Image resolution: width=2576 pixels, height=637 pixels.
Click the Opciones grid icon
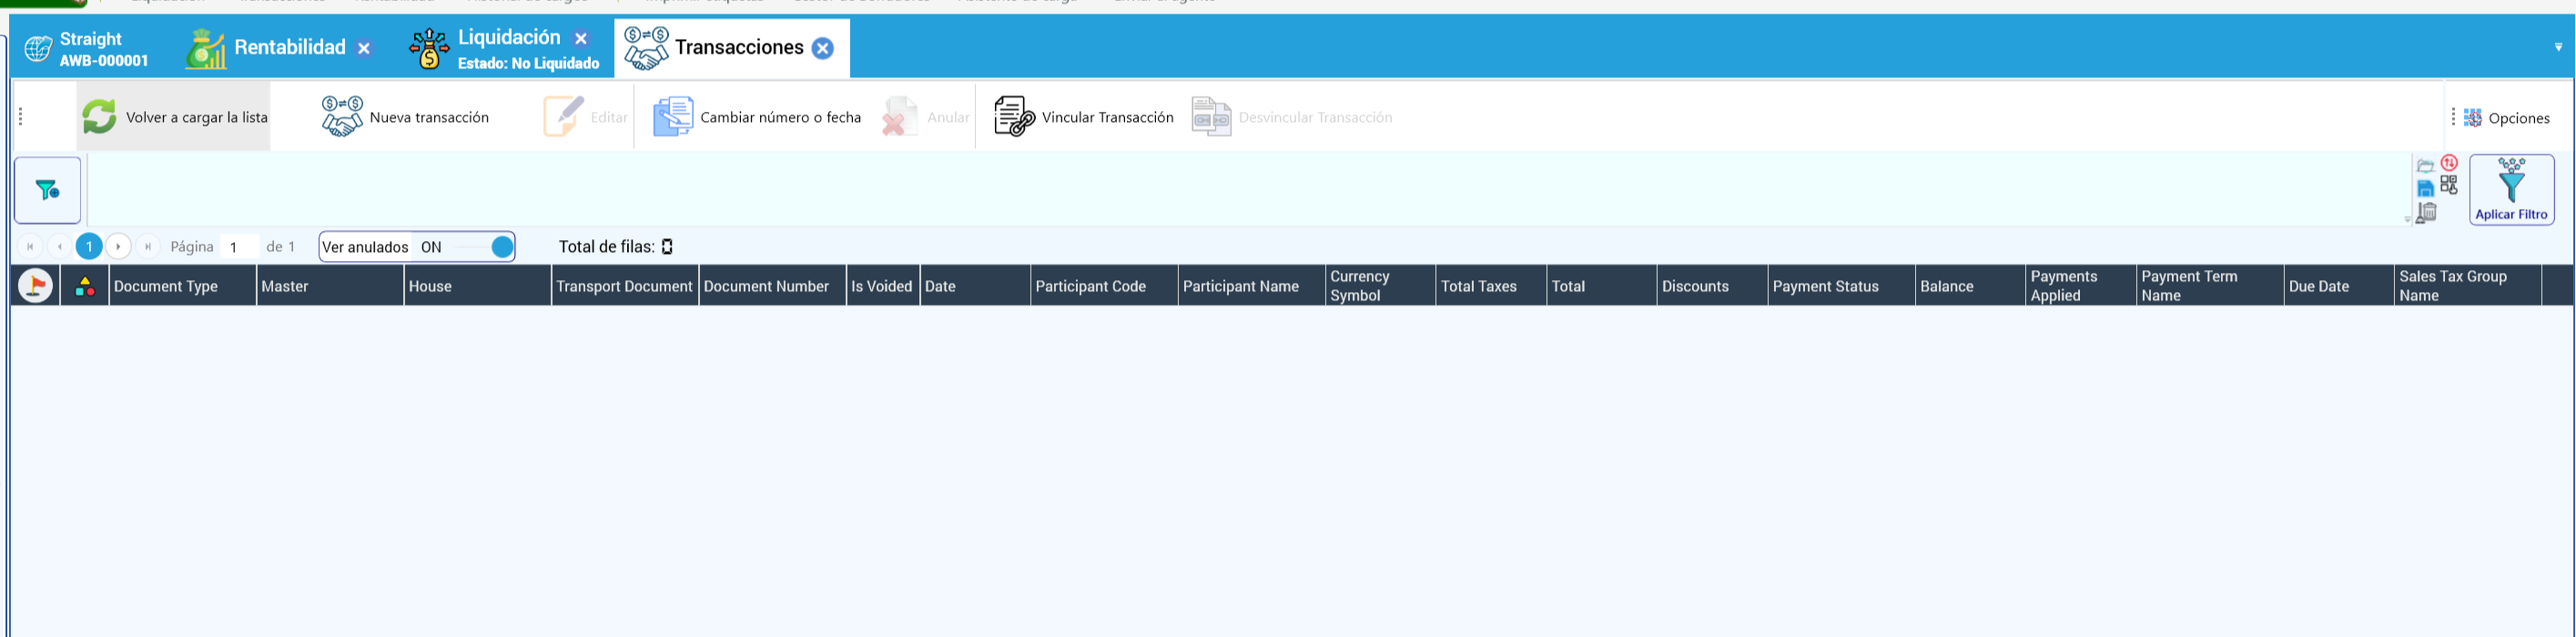point(2473,118)
